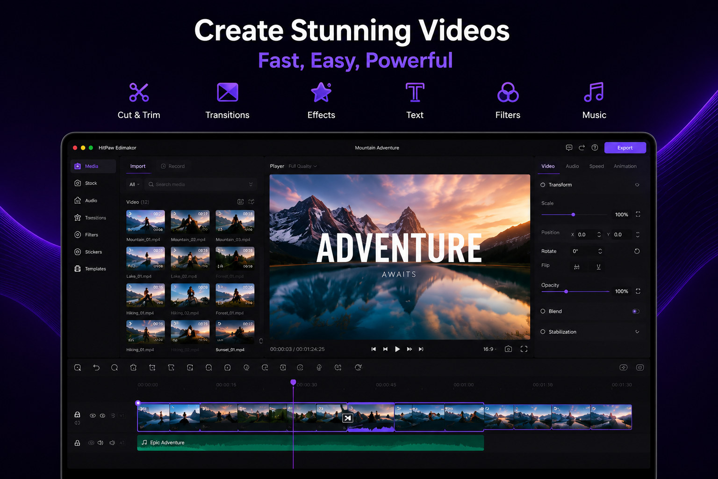Image resolution: width=718 pixels, height=479 pixels.
Task: Click the delete trash icon in timeline toolbar
Action: [133, 368]
